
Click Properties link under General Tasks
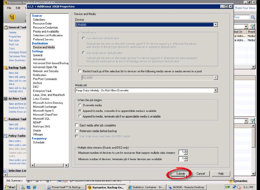[x=15, y=37]
